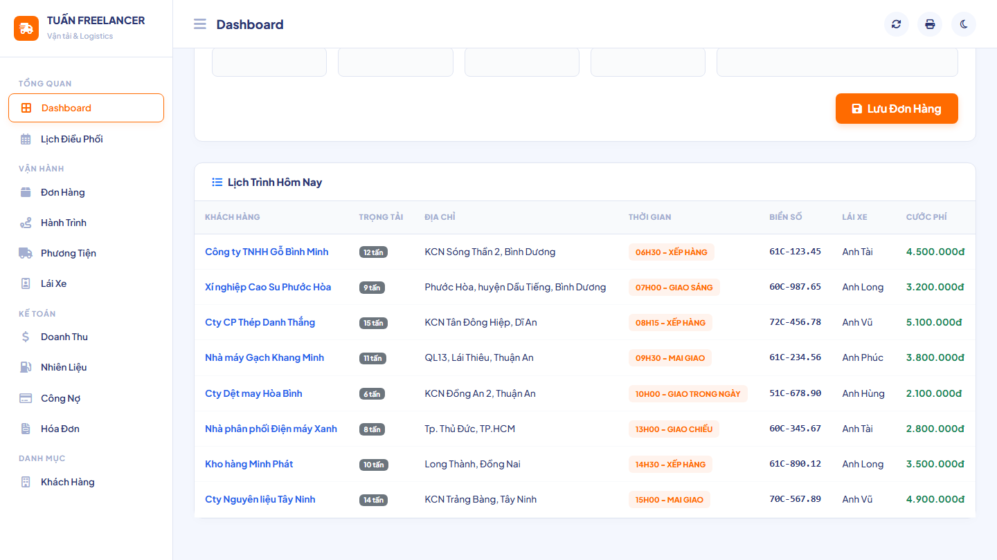This screenshot has width=997, height=560.
Task: Open Đơn Hàng menu item
Action: 86,192
